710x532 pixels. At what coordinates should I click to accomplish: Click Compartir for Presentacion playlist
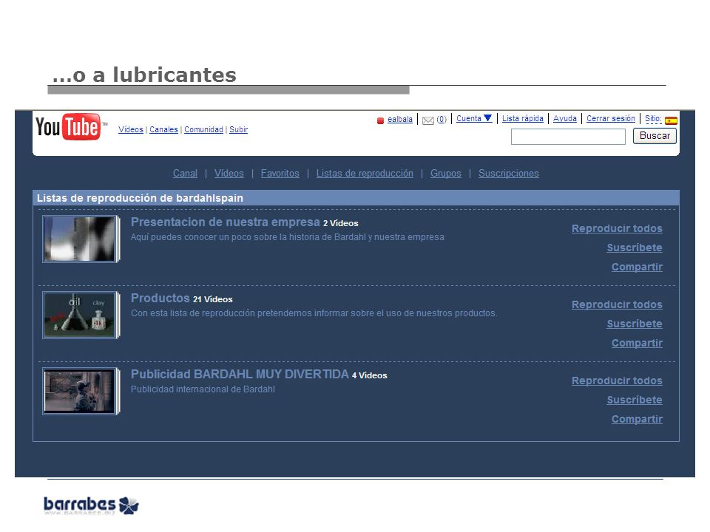637,267
